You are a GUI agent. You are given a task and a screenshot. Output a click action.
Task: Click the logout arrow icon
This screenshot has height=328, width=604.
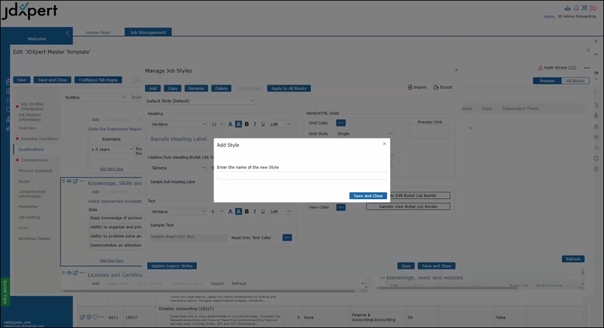tap(593, 7)
